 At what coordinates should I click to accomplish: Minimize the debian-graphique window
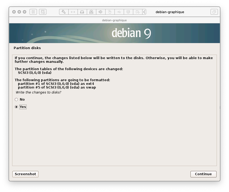point(19,12)
